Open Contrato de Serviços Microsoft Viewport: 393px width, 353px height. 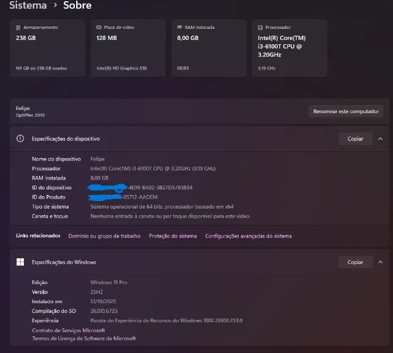[68, 330]
